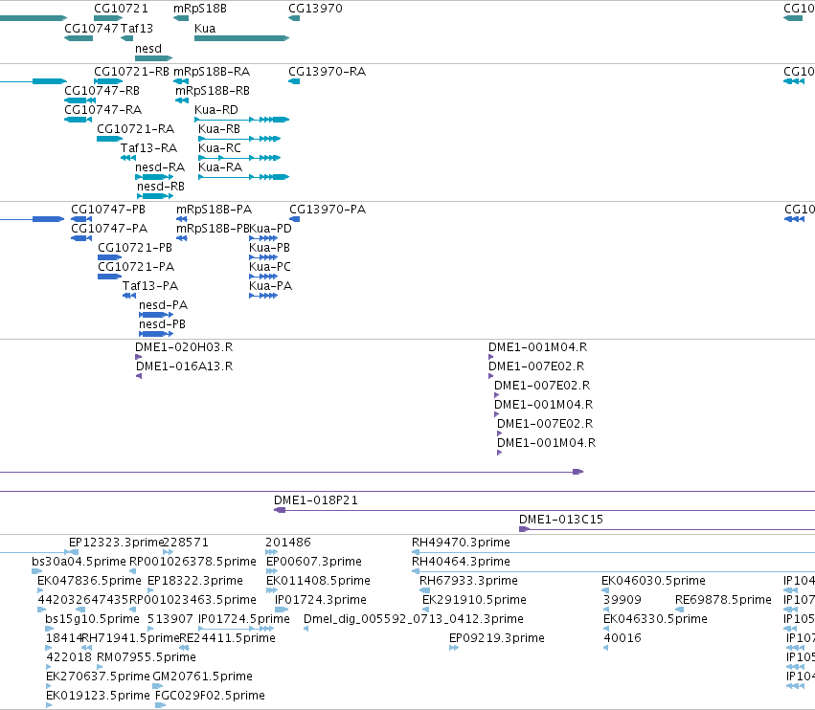Click the 228571 EST label
The height and width of the screenshot is (710, 815).
tap(186, 543)
